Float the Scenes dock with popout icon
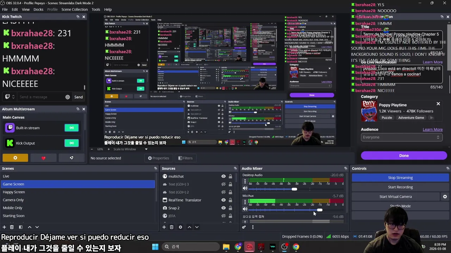The width and height of the screenshot is (451, 253). pyautogui.click(x=155, y=168)
